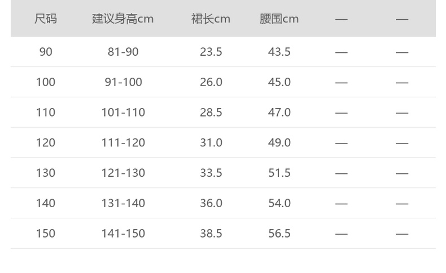Click skirt length value 31.0
The height and width of the screenshot is (273, 446).
(x=211, y=143)
